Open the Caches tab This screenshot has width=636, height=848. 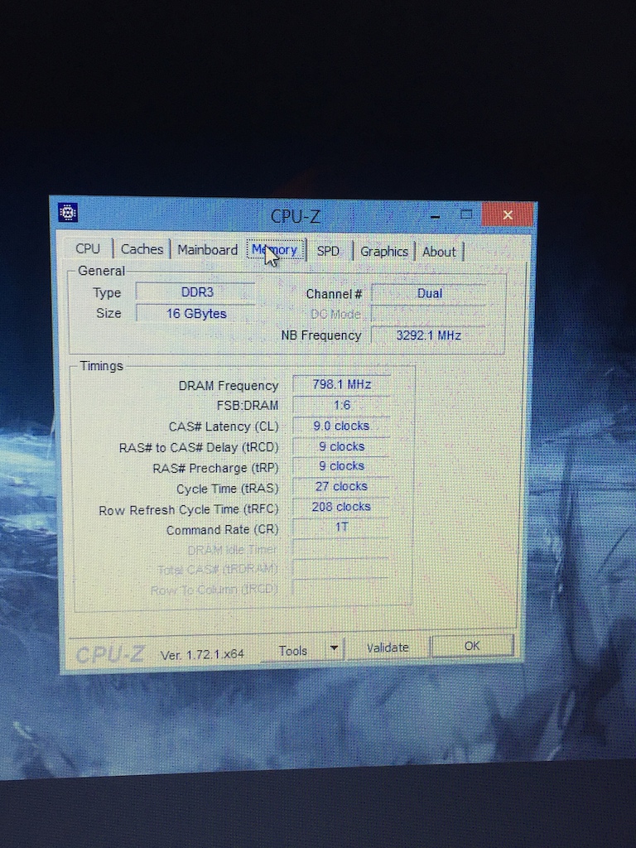tap(142, 249)
